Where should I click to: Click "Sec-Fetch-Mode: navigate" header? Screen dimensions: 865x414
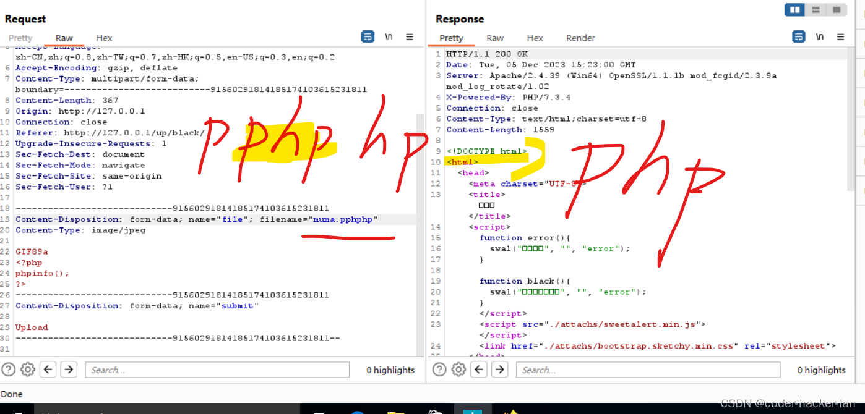(x=80, y=165)
